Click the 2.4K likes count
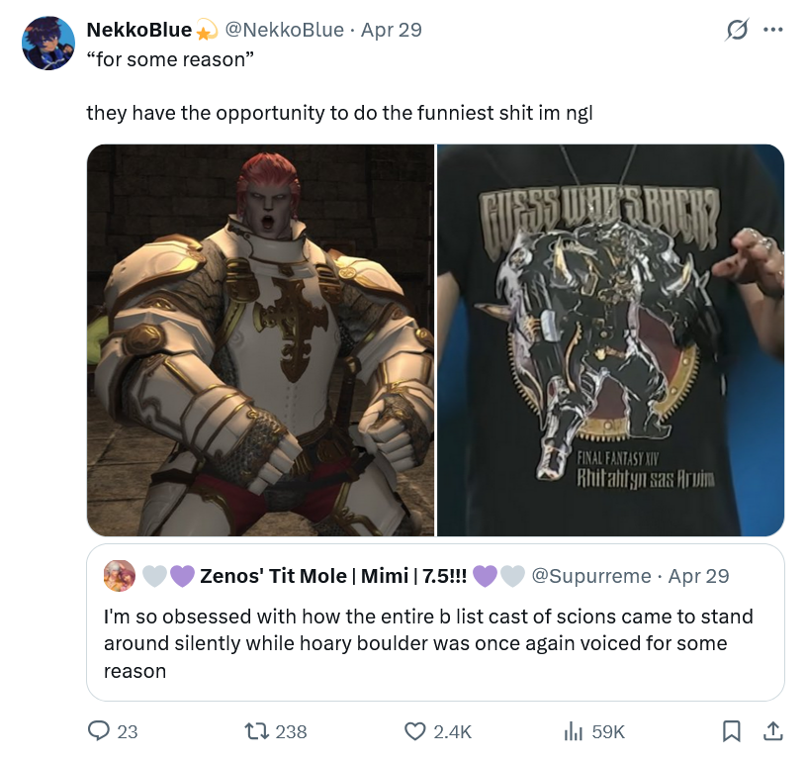 452,731
